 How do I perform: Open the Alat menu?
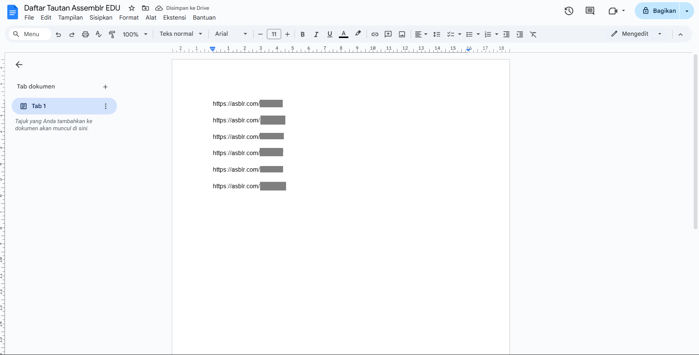[x=151, y=18]
